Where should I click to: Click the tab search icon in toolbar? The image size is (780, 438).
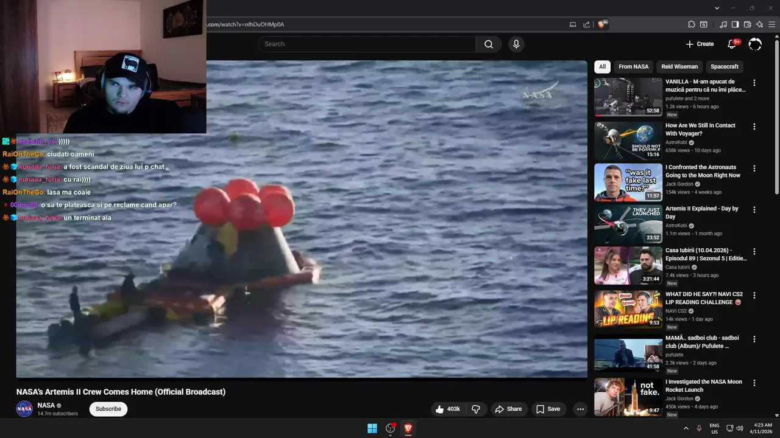pos(703,24)
